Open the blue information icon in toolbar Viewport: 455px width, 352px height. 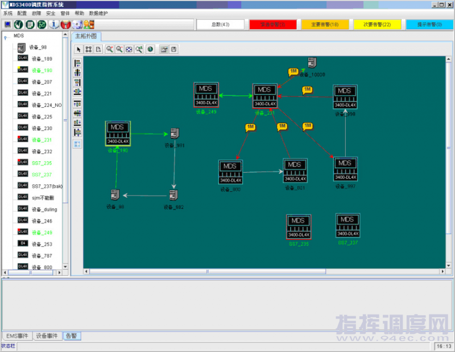53,24
